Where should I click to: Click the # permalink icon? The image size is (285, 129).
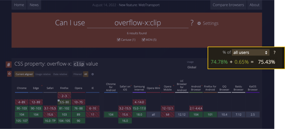8,64
